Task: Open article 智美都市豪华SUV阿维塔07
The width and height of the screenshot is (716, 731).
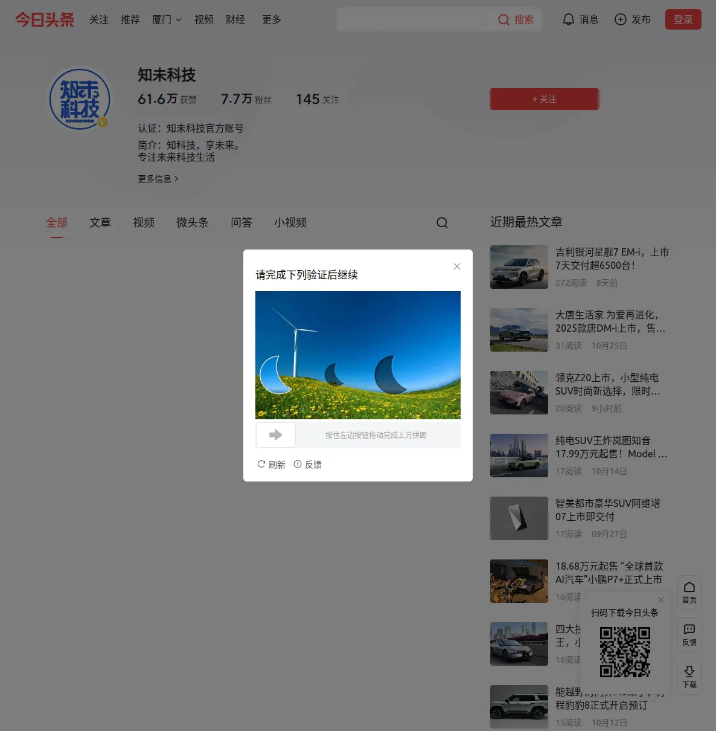Action: click(x=608, y=510)
